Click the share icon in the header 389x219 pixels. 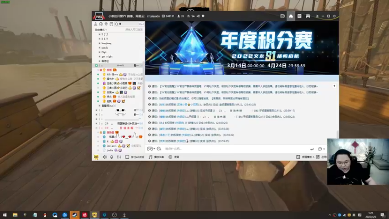[198, 16]
